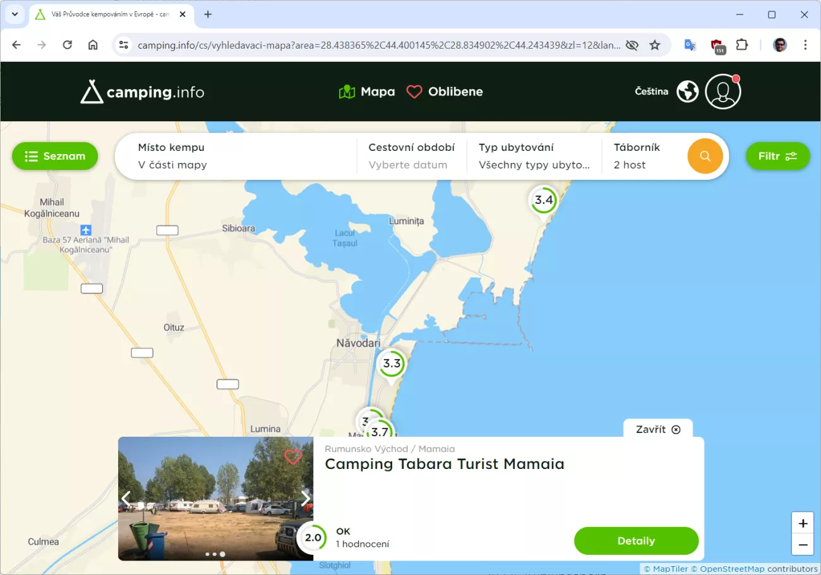The height and width of the screenshot is (575, 821).
Task: Click the Google Translate extension icon
Action: (x=690, y=45)
